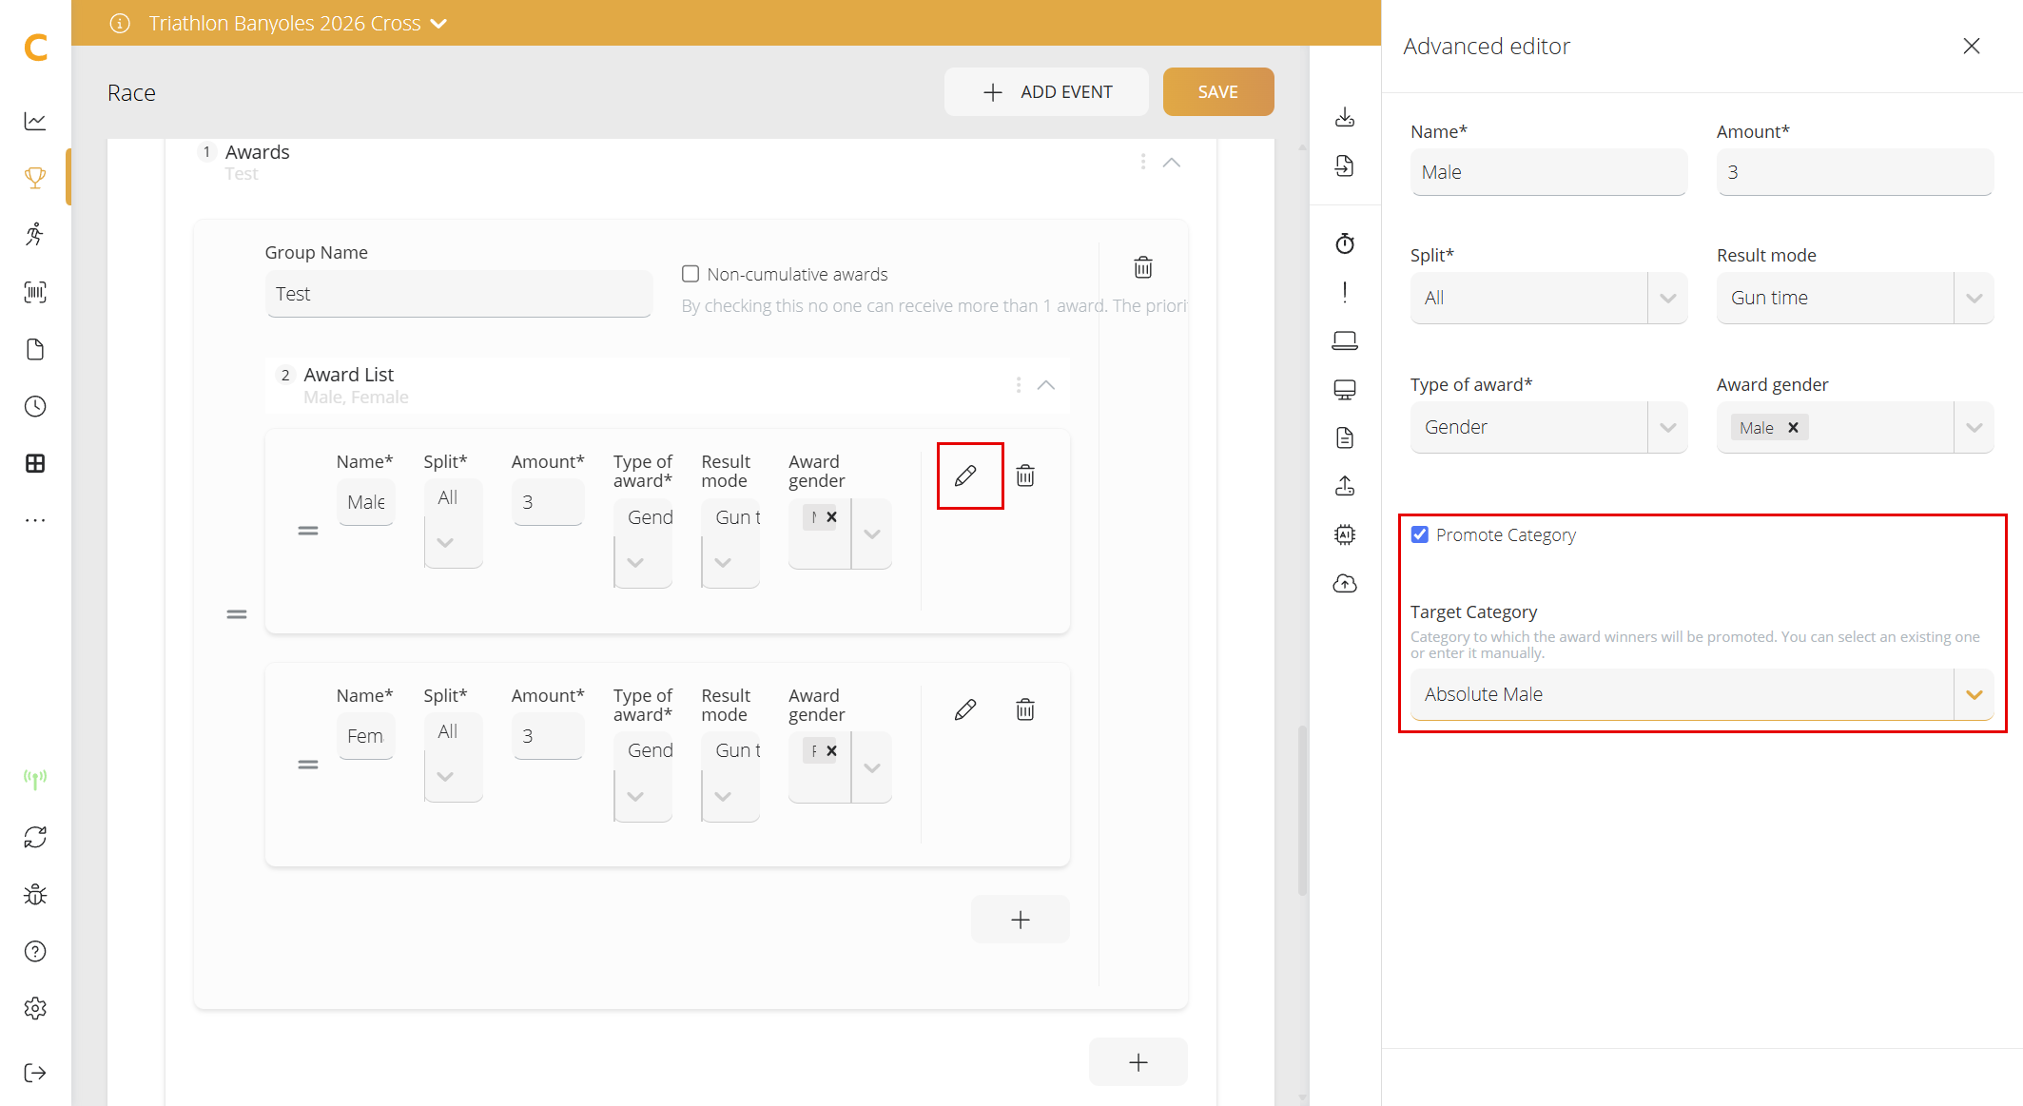Open the settings gear icon
Image resolution: width=2023 pixels, height=1106 pixels.
tap(35, 1008)
